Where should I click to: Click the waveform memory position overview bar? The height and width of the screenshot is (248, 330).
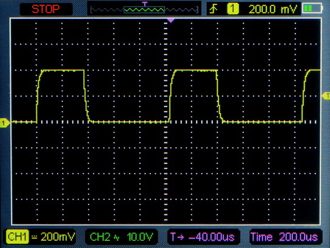[144, 10]
